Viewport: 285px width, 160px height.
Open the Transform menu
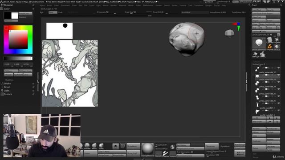(x=199, y=5)
